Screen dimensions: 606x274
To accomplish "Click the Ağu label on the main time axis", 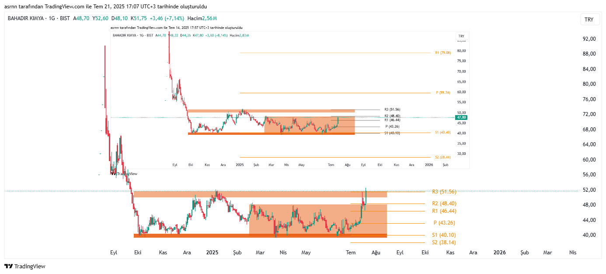I will [376, 253].
